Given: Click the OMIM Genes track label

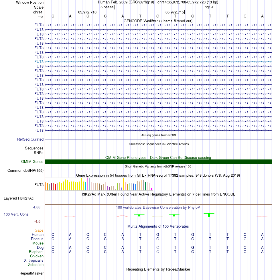Looking at the screenshot, I should point(32,161).
